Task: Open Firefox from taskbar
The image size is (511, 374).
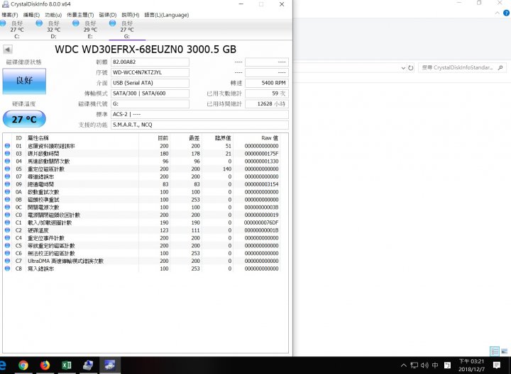Action: click(x=45, y=365)
